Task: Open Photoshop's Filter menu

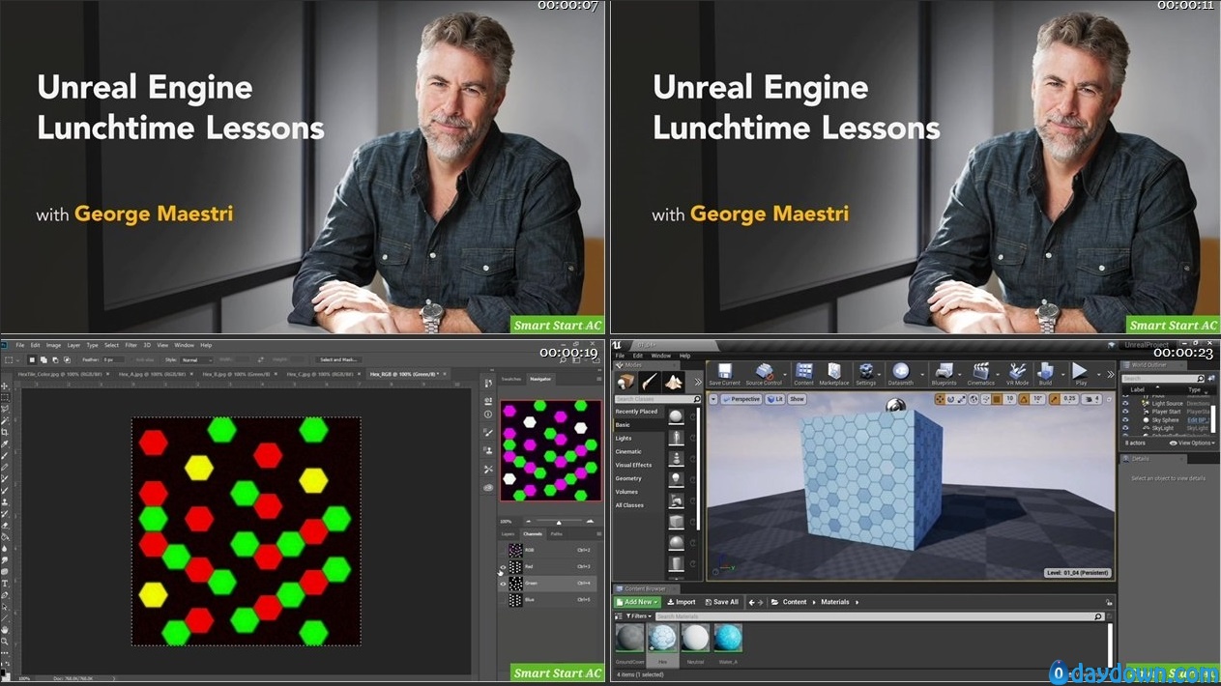Action: click(131, 345)
